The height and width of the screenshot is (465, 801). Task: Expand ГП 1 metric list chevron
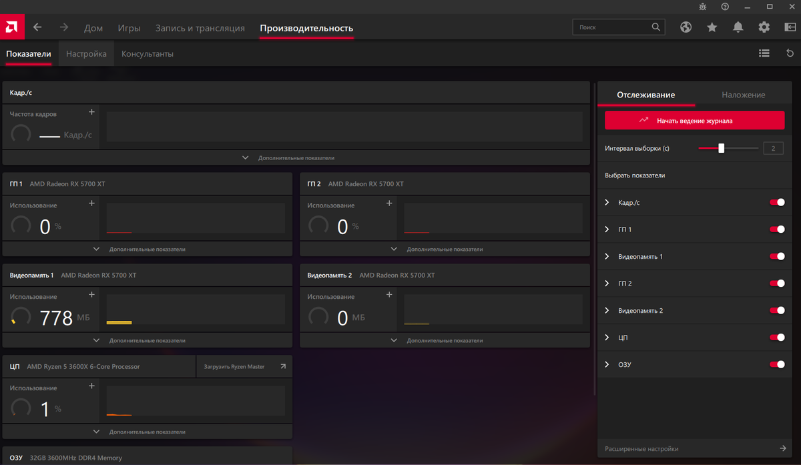607,229
